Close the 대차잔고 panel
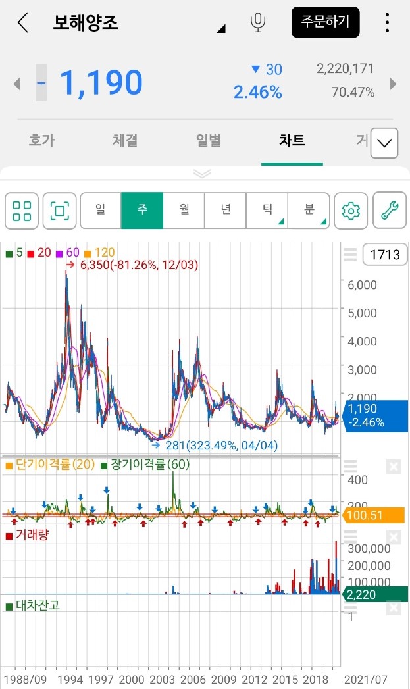Viewport: 410px width, 689px height. pyautogui.click(x=394, y=607)
